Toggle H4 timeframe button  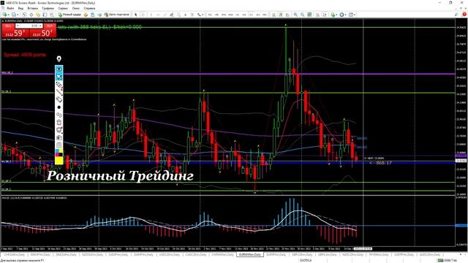tap(244, 15)
